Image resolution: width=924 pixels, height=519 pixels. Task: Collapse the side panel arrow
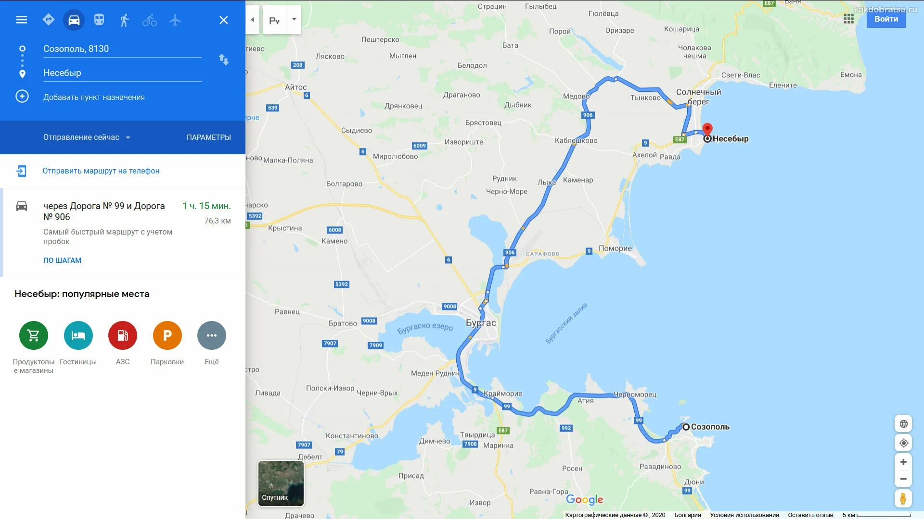253,20
